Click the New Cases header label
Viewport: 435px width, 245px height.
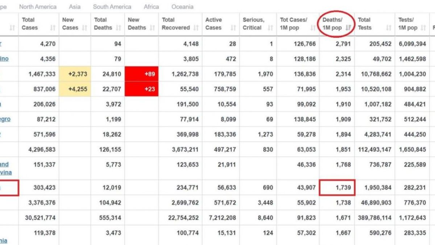click(x=70, y=24)
